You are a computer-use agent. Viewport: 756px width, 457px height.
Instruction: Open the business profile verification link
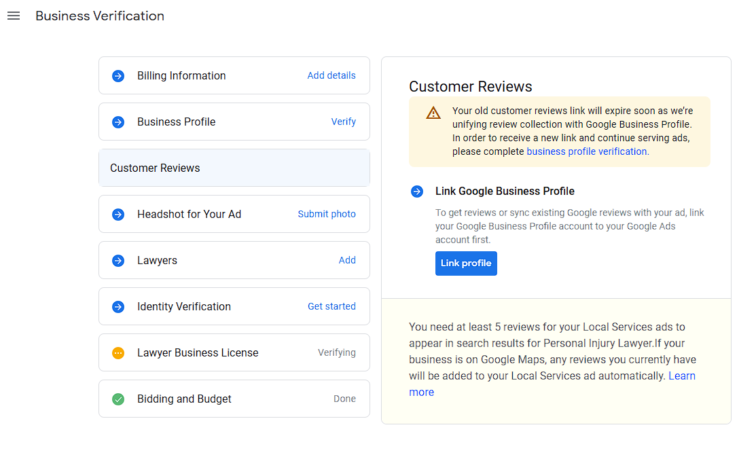coord(588,151)
